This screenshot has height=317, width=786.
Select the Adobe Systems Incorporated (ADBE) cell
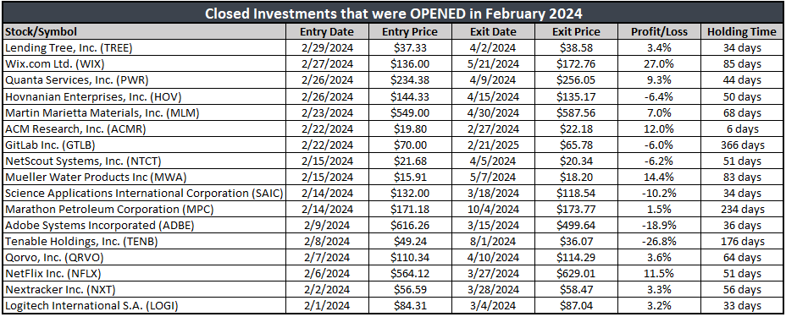pos(144,225)
